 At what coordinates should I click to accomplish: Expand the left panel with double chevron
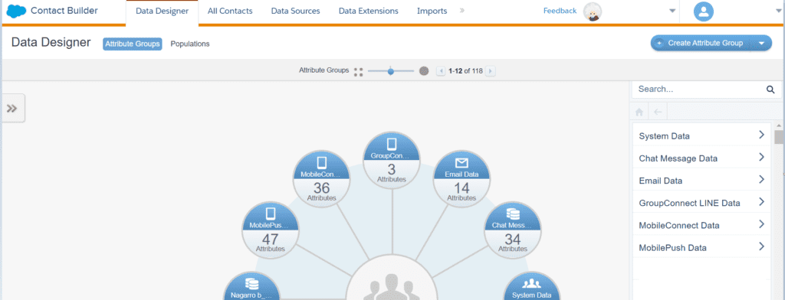[12, 108]
